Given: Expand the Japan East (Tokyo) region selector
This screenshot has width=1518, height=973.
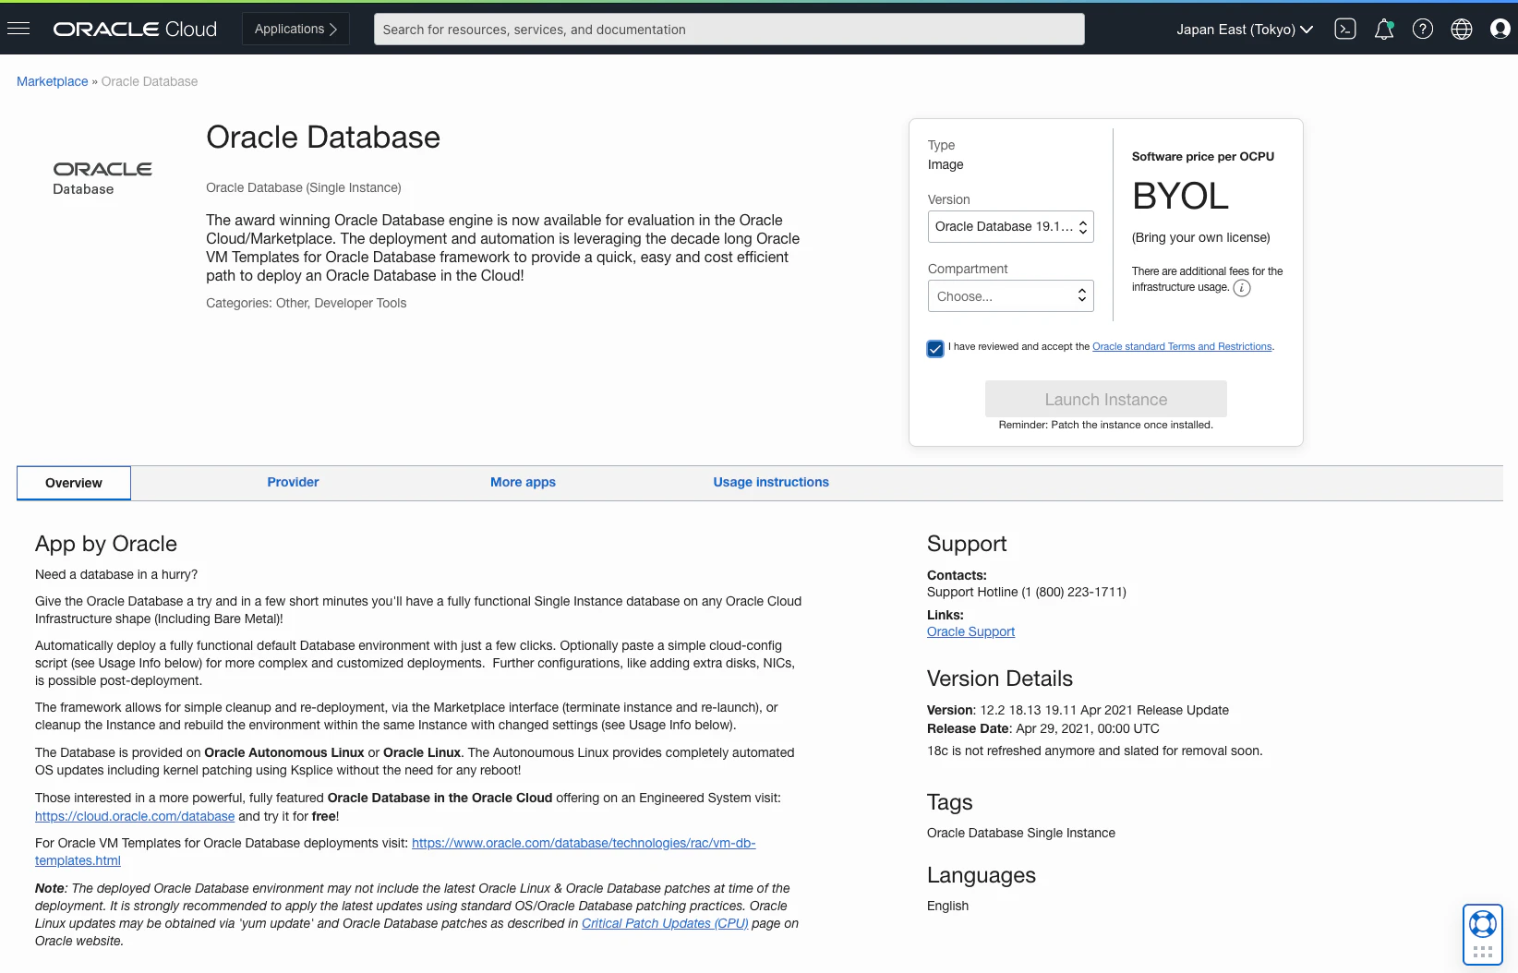Looking at the screenshot, I should pos(1245,30).
